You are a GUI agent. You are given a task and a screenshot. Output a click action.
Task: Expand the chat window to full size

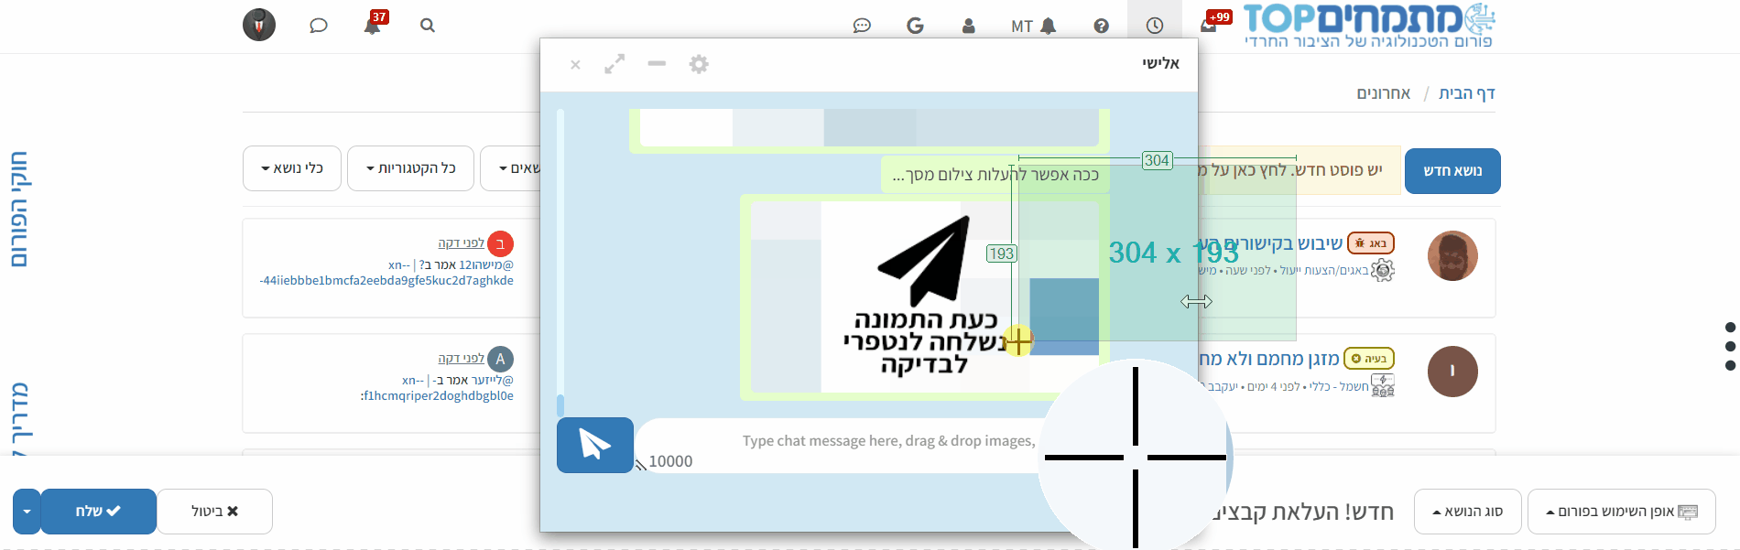[x=614, y=64]
